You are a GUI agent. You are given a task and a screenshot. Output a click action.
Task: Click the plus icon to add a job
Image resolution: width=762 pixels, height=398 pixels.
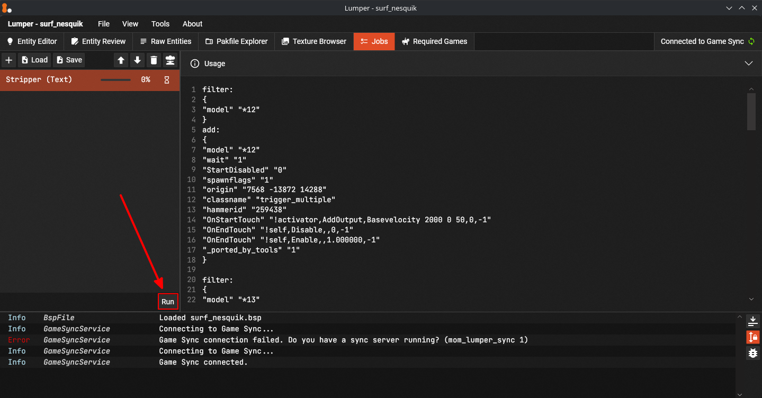coord(8,60)
